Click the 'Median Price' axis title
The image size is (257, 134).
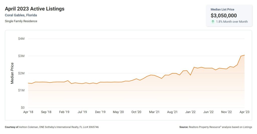pos(12,73)
